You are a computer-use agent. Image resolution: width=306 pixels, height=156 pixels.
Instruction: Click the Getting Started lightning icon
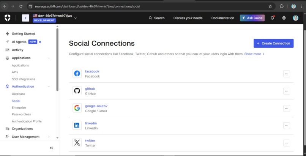[x=8, y=34]
